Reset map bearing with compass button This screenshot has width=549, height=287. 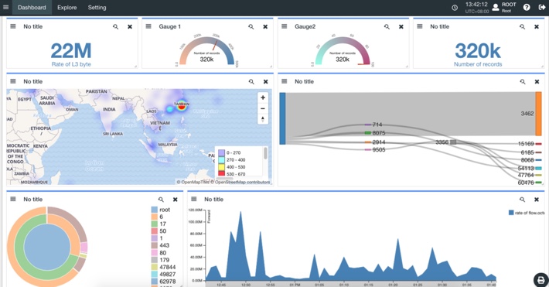tap(263, 119)
